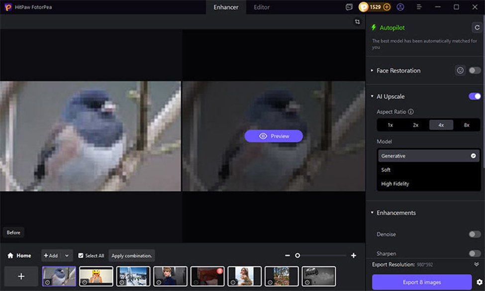The width and height of the screenshot is (485, 291).
Task: Open the coins top-up plus icon
Action: (386, 7)
